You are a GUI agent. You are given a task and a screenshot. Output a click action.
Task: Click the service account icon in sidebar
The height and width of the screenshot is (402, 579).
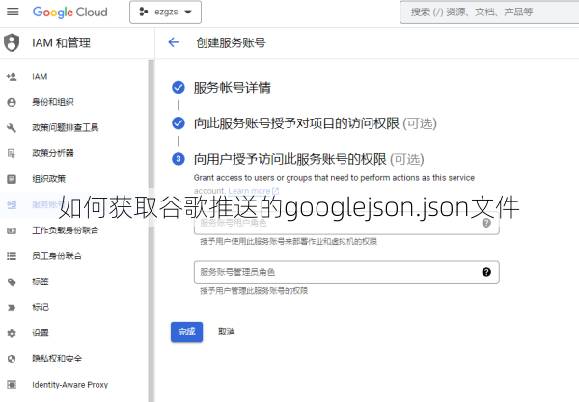coord(12,204)
